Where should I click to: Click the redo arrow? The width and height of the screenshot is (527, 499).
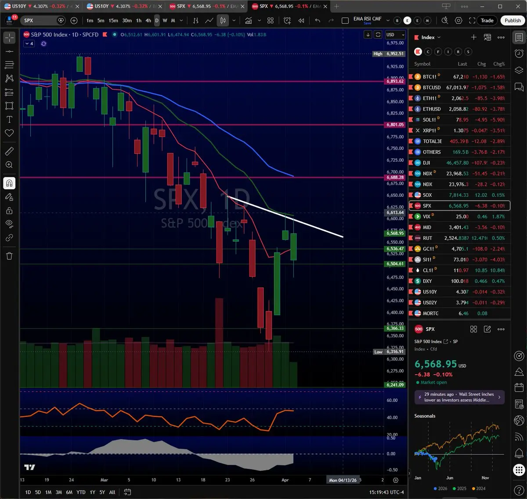[331, 21]
